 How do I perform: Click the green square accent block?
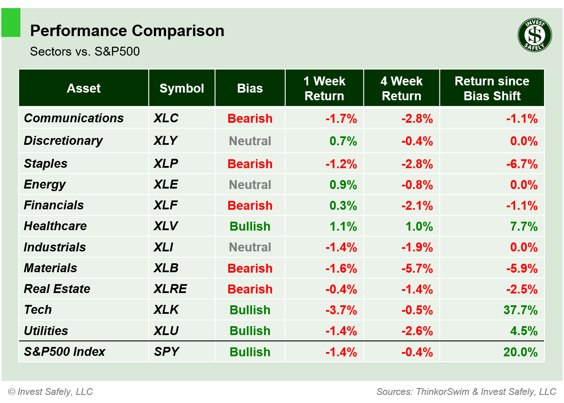(11, 23)
